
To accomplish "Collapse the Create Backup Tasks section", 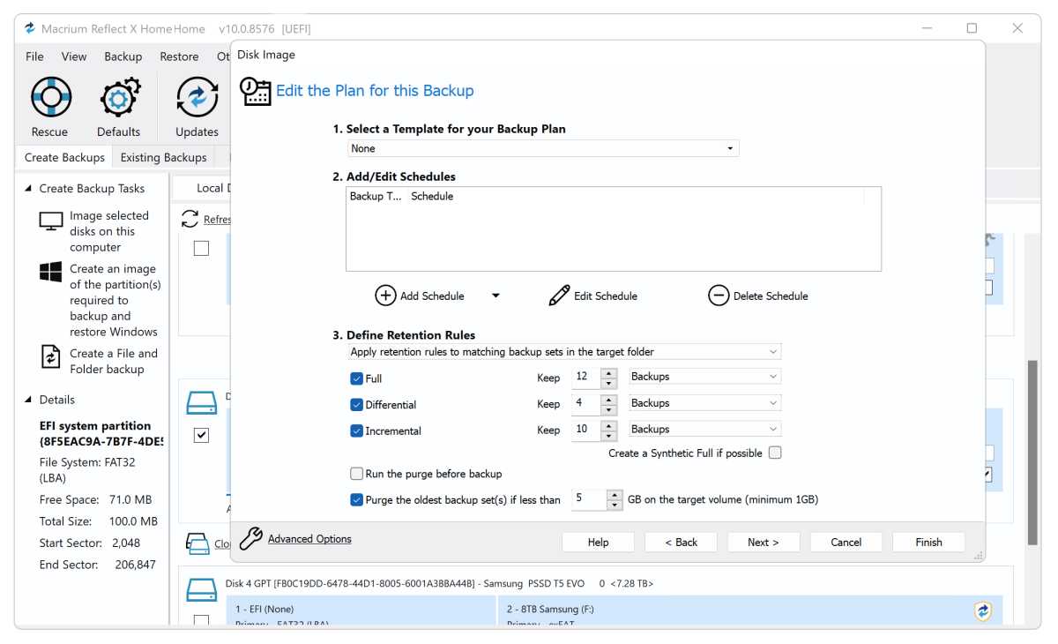I will pos(28,188).
